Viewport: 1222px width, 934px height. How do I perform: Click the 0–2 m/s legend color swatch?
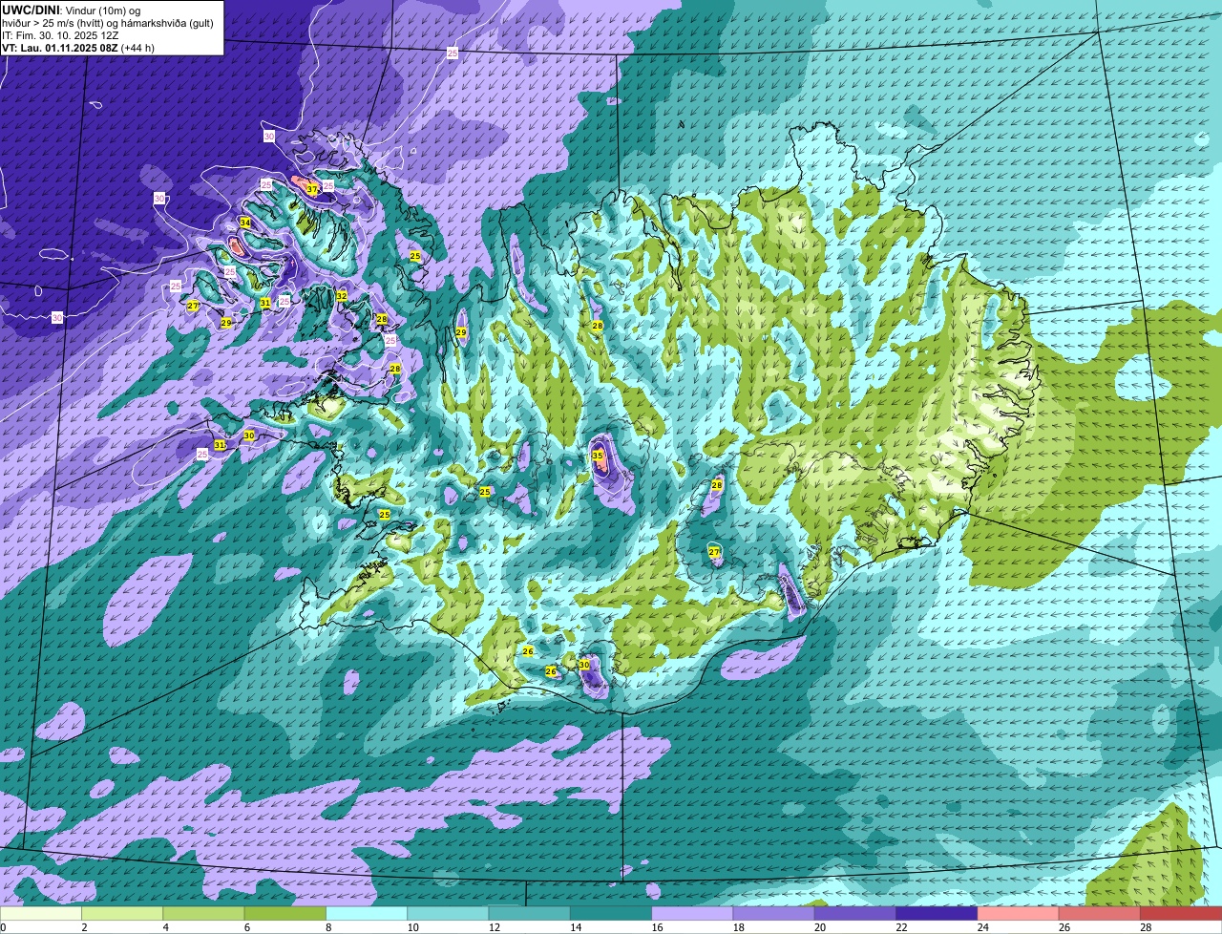pos(41,914)
